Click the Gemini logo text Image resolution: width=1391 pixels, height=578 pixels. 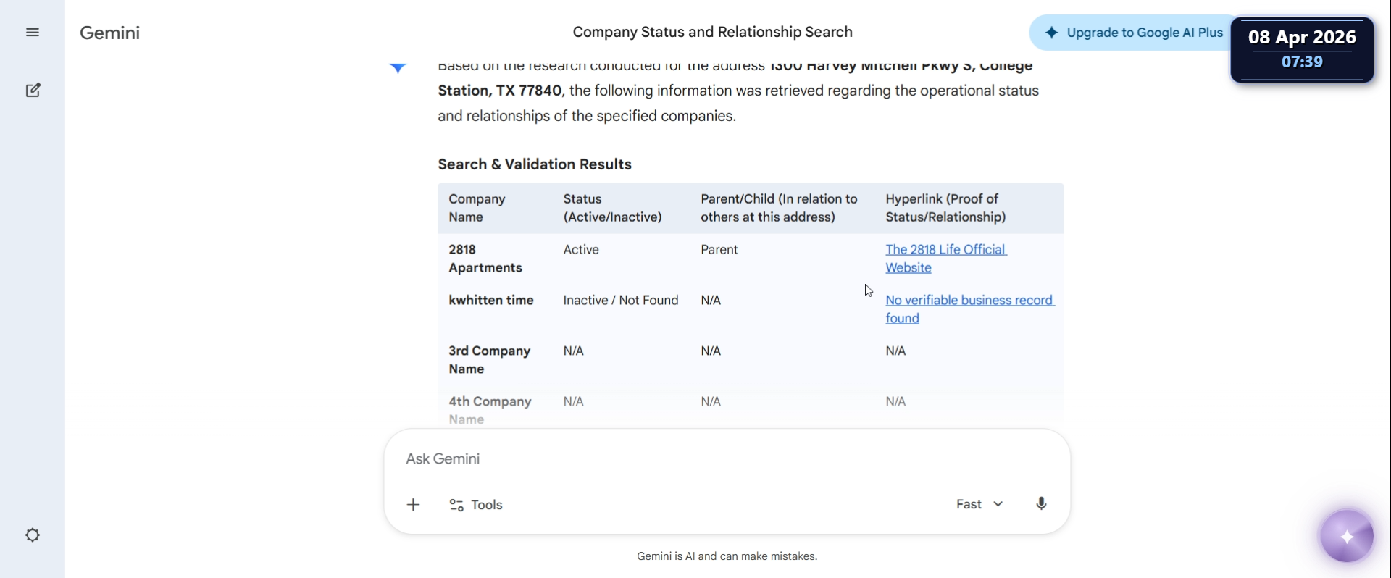pos(109,33)
